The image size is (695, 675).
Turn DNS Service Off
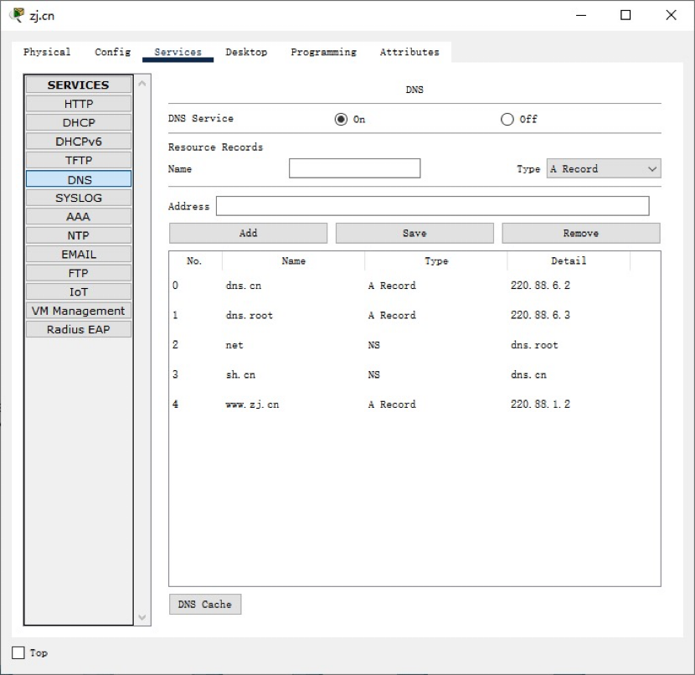[x=507, y=119]
